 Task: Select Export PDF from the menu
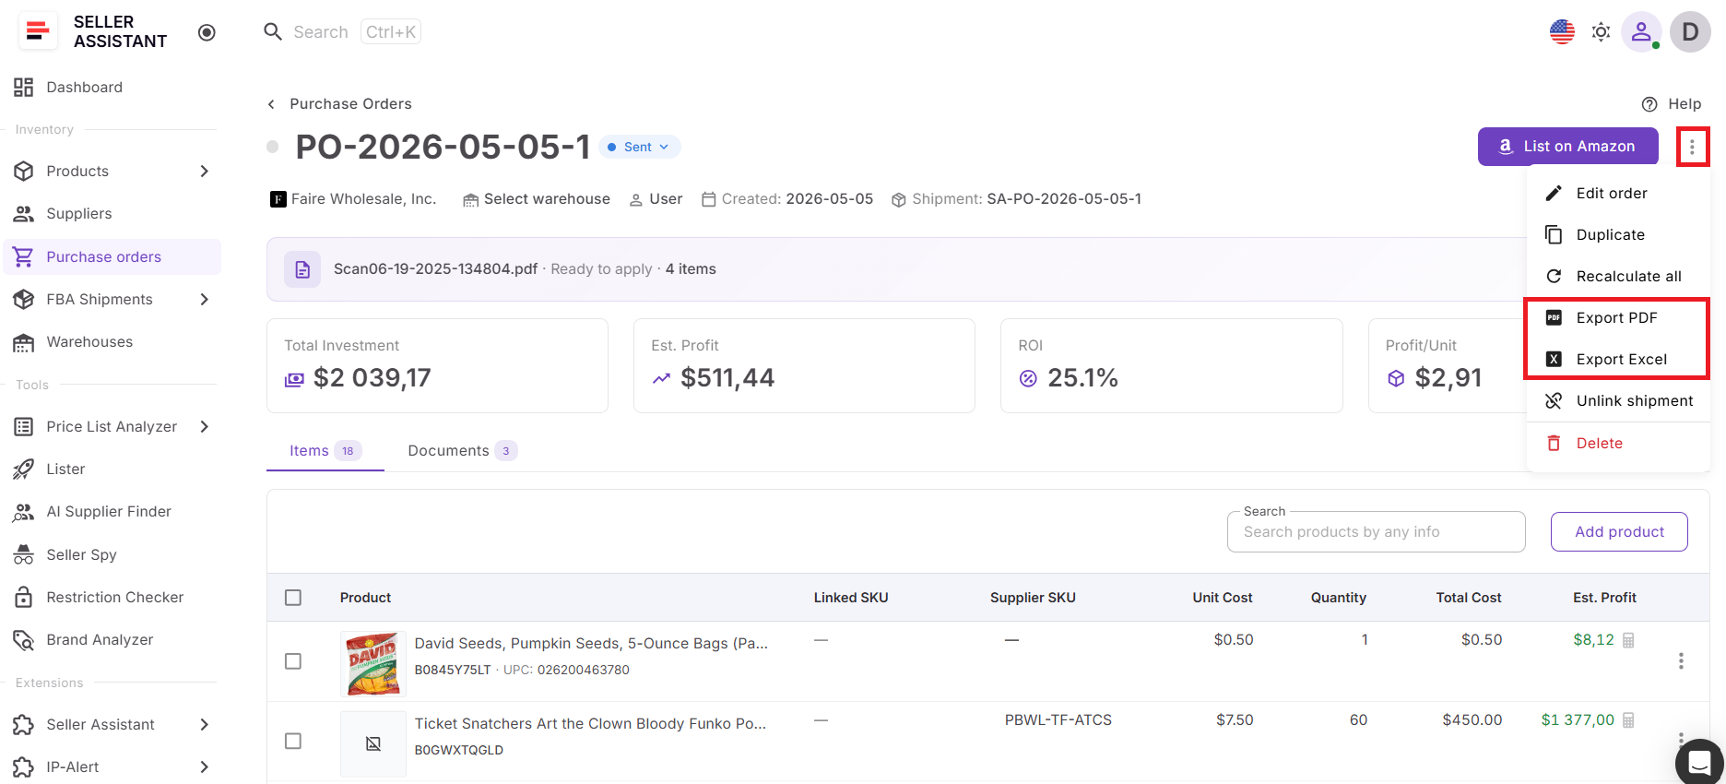click(x=1618, y=317)
